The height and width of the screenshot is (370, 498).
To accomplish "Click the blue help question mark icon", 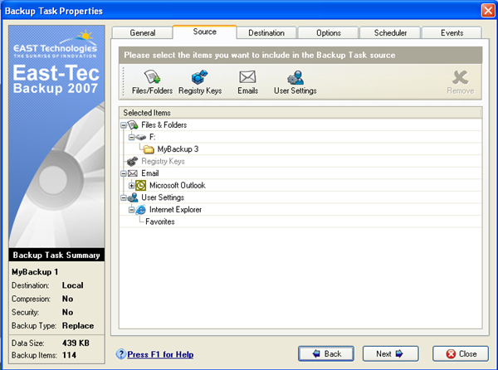I will coord(120,353).
